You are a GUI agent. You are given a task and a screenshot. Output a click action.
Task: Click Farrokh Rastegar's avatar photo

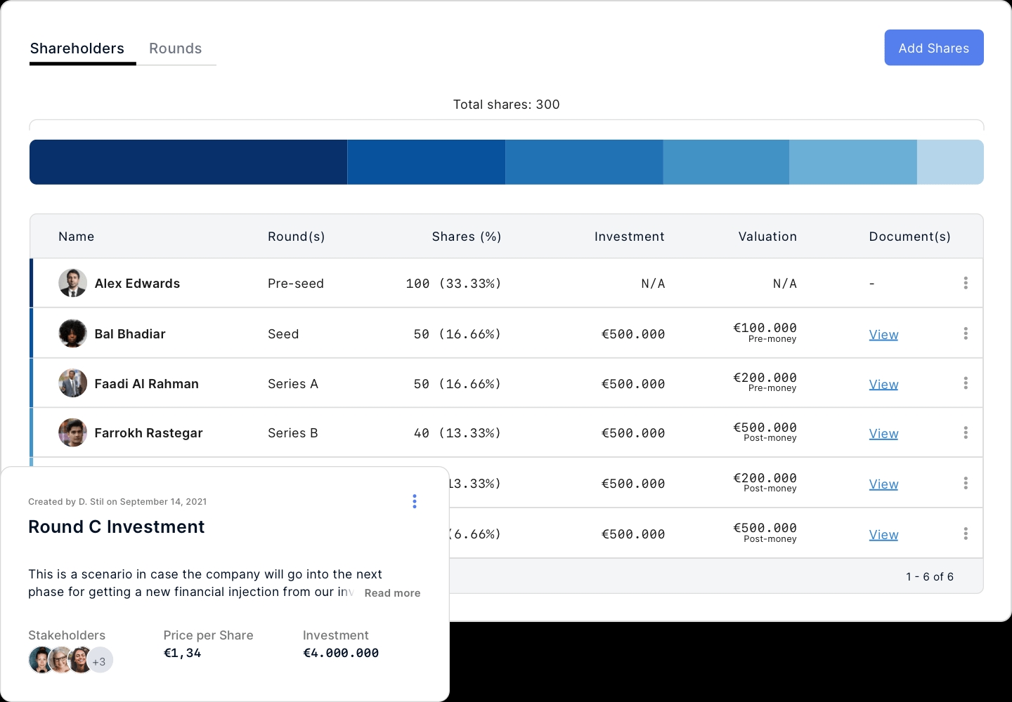[x=72, y=432]
